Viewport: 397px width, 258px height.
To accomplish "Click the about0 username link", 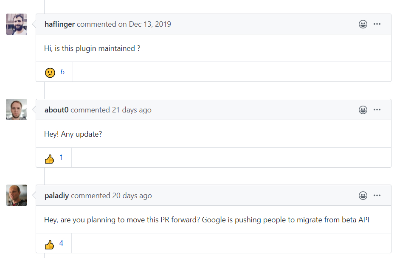I will (56, 110).
